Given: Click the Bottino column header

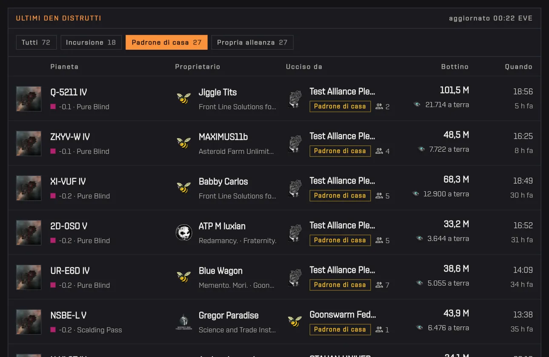Looking at the screenshot, I should tap(455, 67).
